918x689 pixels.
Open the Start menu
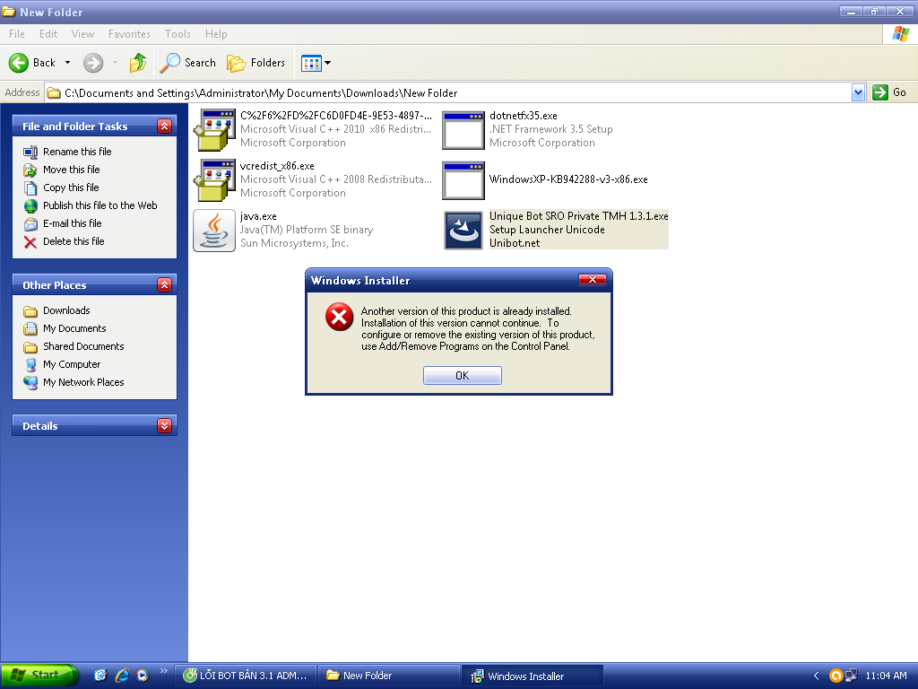click(x=39, y=676)
